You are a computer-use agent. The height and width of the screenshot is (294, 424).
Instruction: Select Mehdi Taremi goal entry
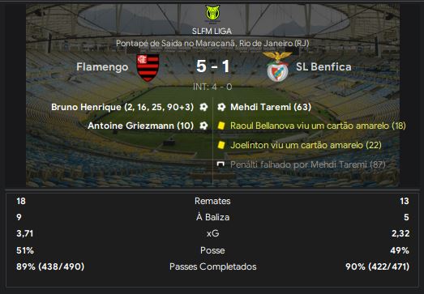(x=271, y=107)
